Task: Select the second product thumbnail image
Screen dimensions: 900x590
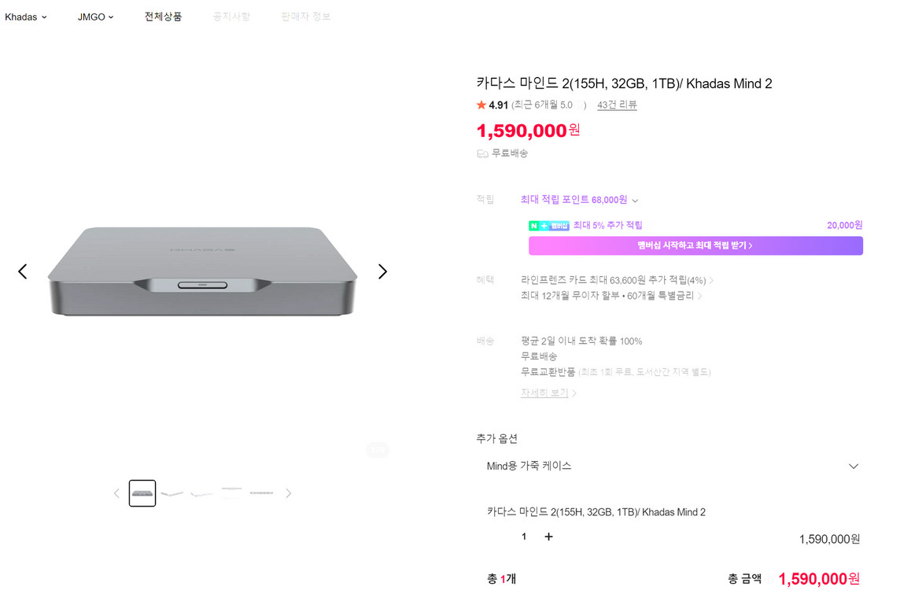Action: tap(172, 493)
